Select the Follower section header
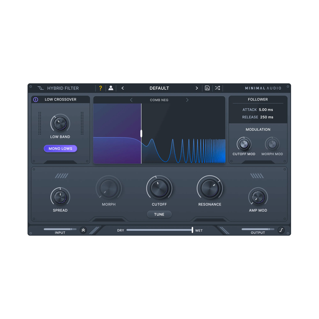The height and width of the screenshot is (319, 319). tap(258, 99)
